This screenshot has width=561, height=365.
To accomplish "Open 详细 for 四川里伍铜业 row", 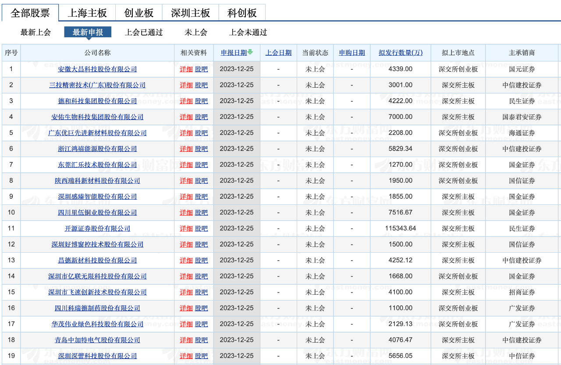I will click(x=186, y=213).
